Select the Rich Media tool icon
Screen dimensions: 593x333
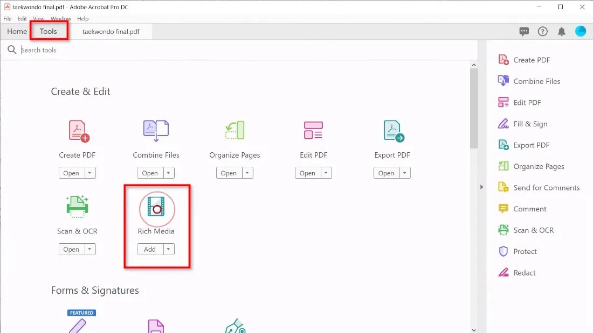click(156, 209)
